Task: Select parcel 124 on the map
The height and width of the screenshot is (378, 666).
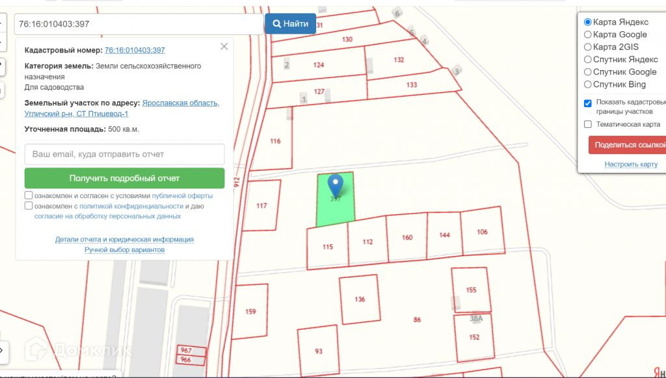Action: pyautogui.click(x=319, y=65)
